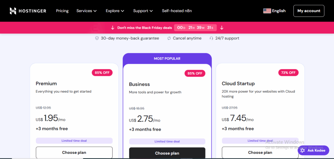Click the down arrow left of Black Friday text
334x159 pixels.
(113, 28)
